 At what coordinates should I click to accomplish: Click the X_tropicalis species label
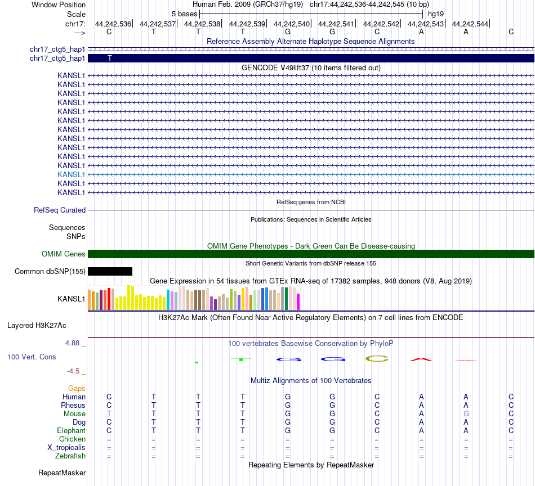point(66,448)
